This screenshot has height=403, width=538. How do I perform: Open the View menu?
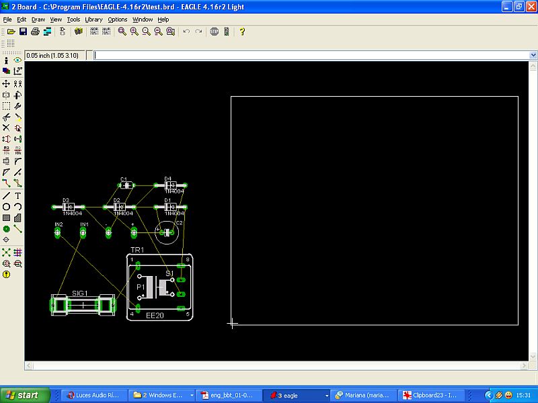click(x=56, y=19)
